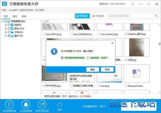The height and width of the screenshot is (113, 161).
Task: Click the search magnifier icon
Action: click(156, 16)
